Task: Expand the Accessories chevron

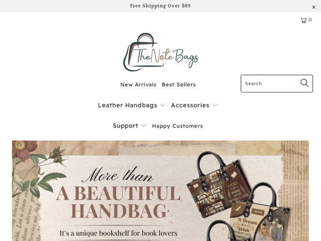Action: coord(214,105)
